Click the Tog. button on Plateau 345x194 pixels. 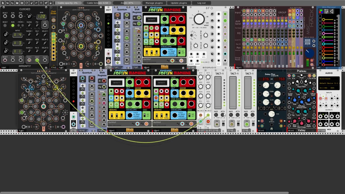tap(293, 113)
